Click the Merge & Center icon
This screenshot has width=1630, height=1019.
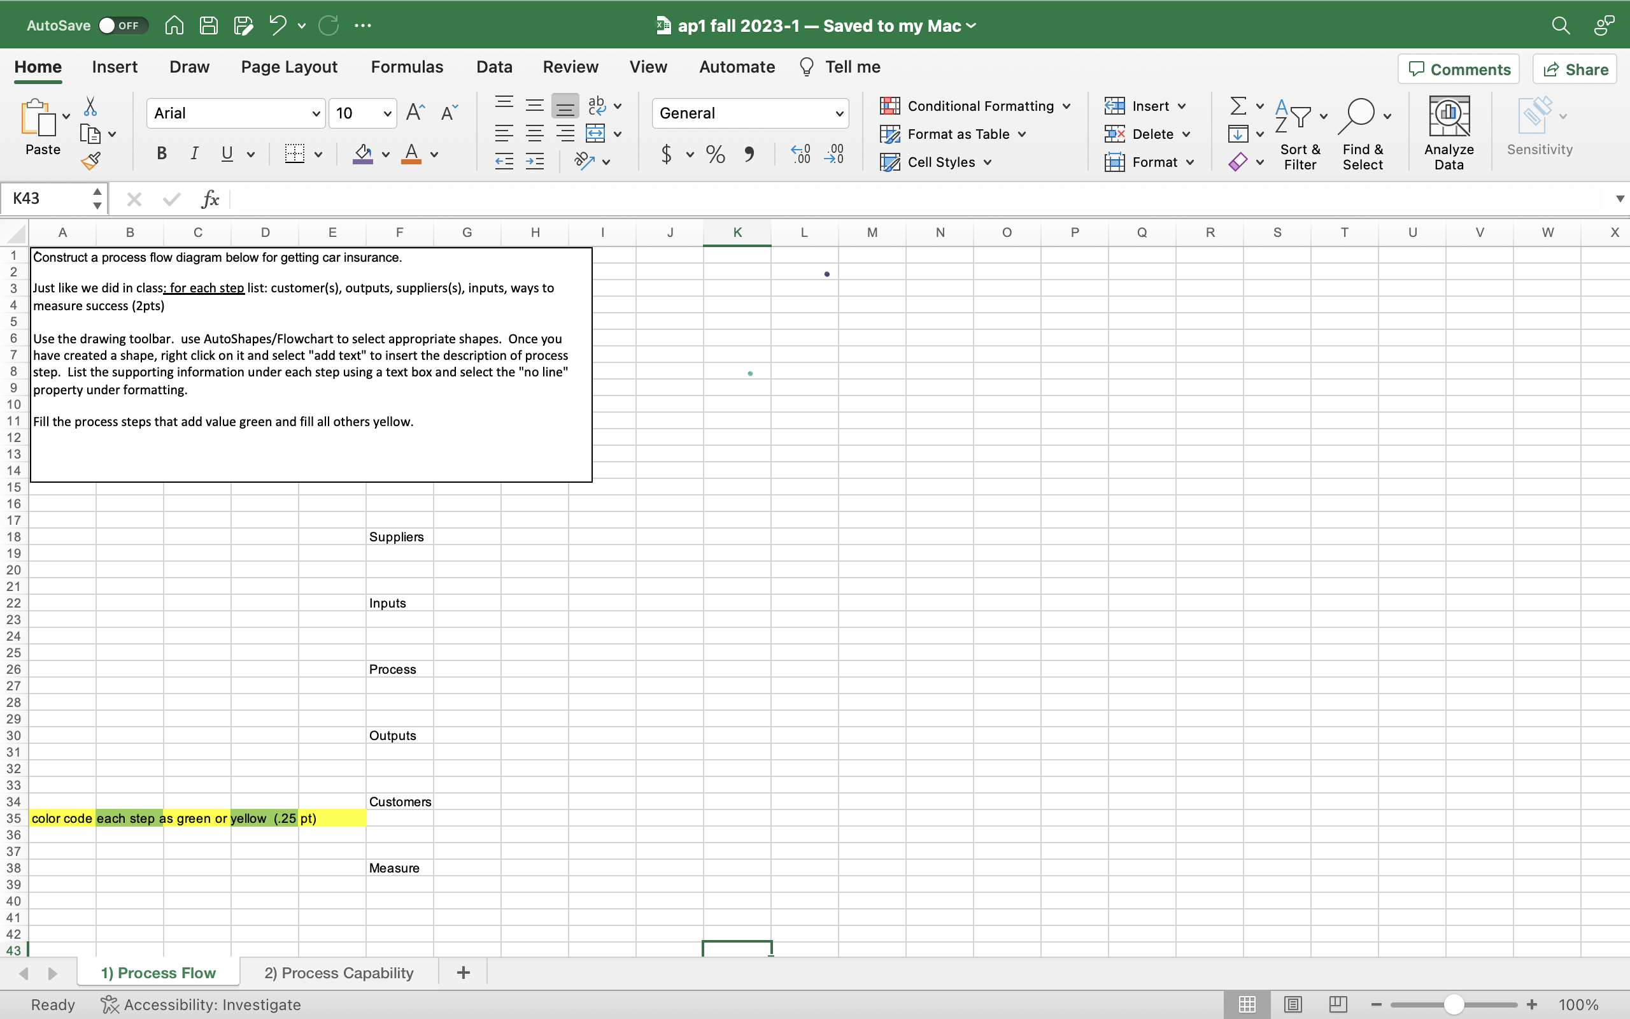[595, 134]
